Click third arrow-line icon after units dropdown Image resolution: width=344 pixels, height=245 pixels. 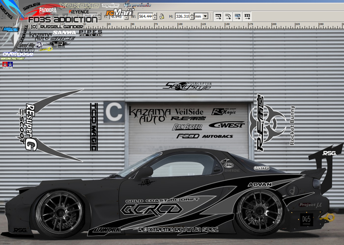pyautogui.click(x=237, y=16)
